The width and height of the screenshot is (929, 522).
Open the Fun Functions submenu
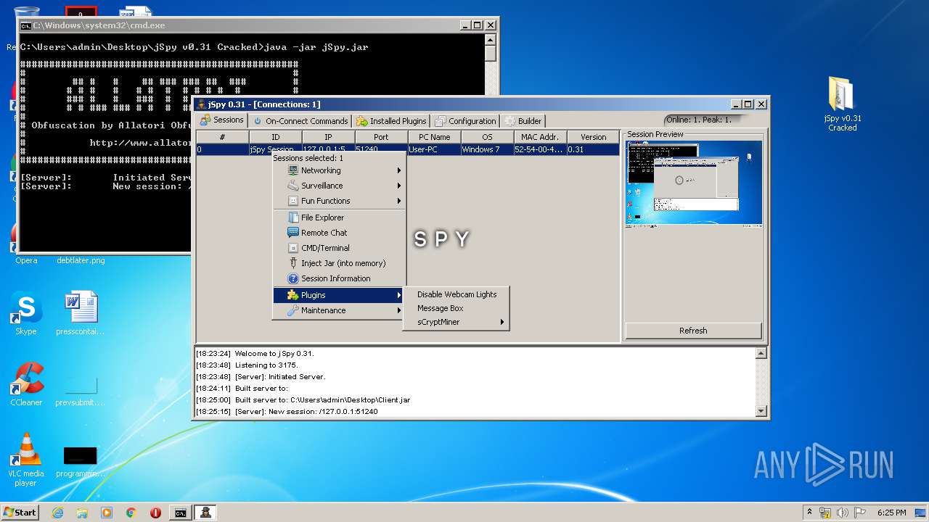[339, 201]
